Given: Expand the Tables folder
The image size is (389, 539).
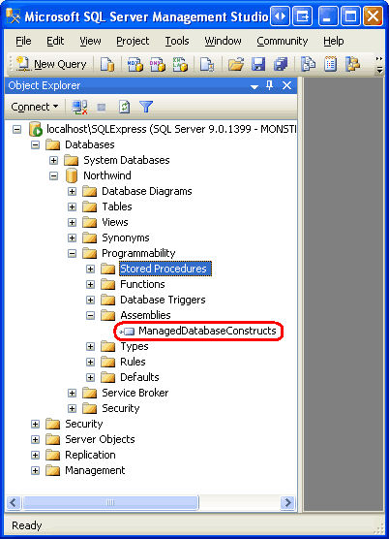Looking at the screenshot, I should point(72,206).
